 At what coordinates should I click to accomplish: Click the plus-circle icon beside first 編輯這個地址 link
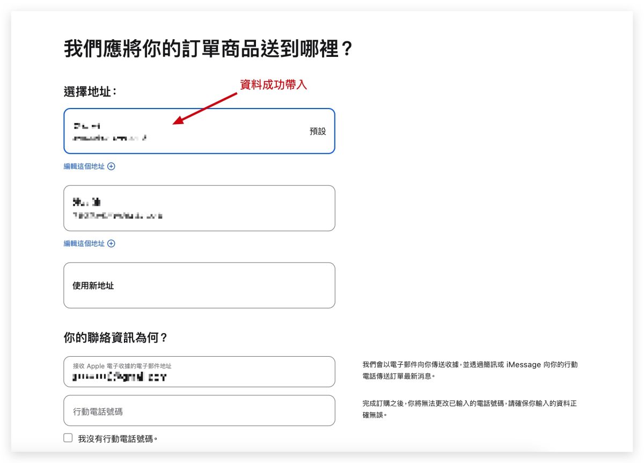[x=112, y=167]
